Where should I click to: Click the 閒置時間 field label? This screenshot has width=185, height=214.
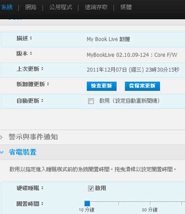click(30, 204)
